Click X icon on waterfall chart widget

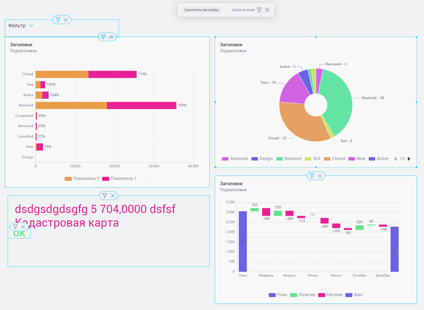tap(320, 176)
